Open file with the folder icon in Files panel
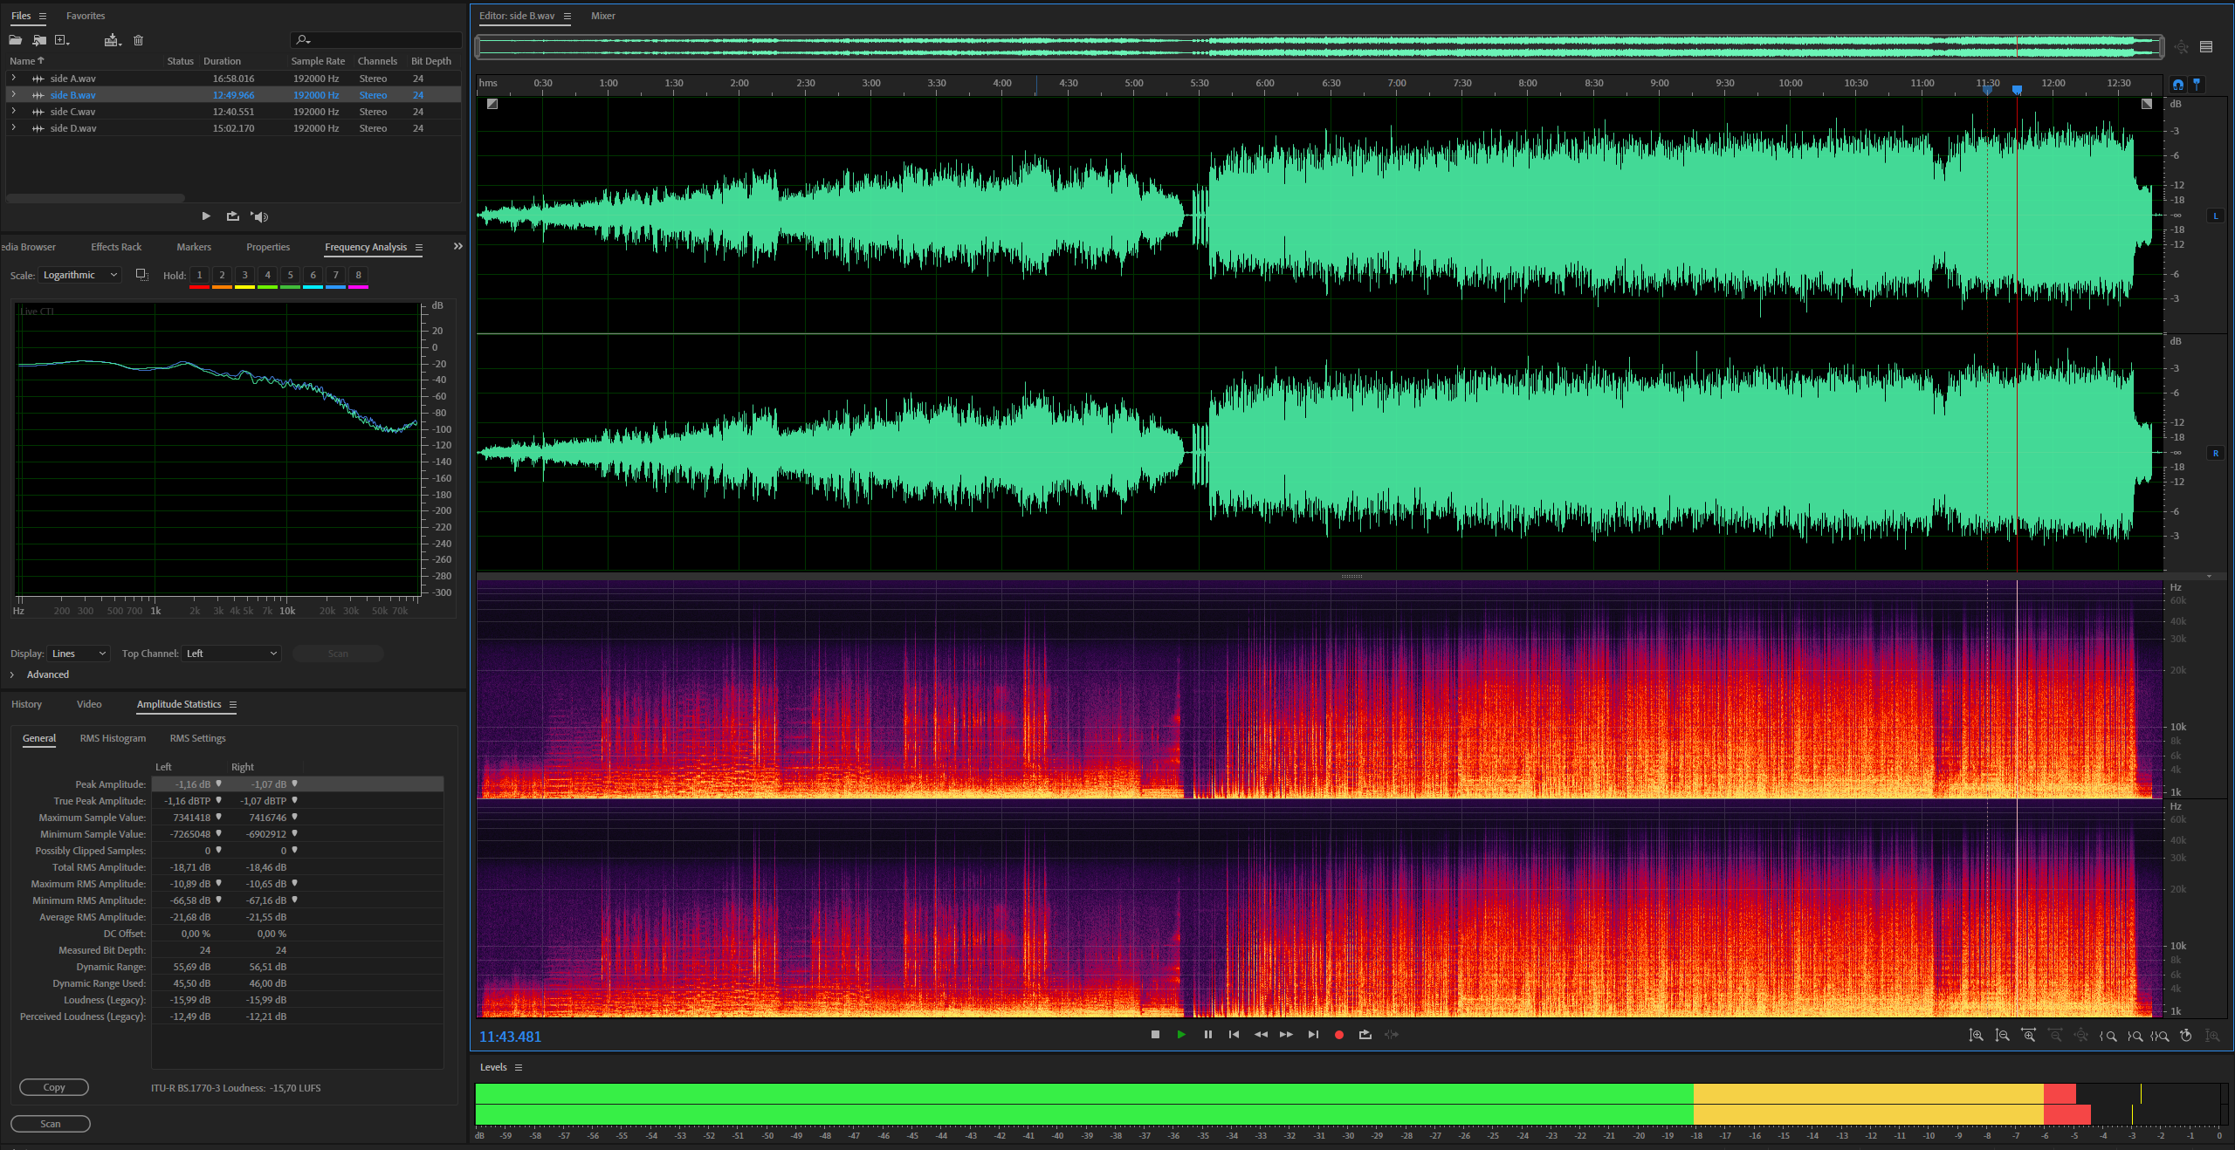Screen dimensions: 2235x1150 [x=16, y=40]
